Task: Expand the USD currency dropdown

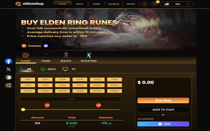Action: coord(177,4)
